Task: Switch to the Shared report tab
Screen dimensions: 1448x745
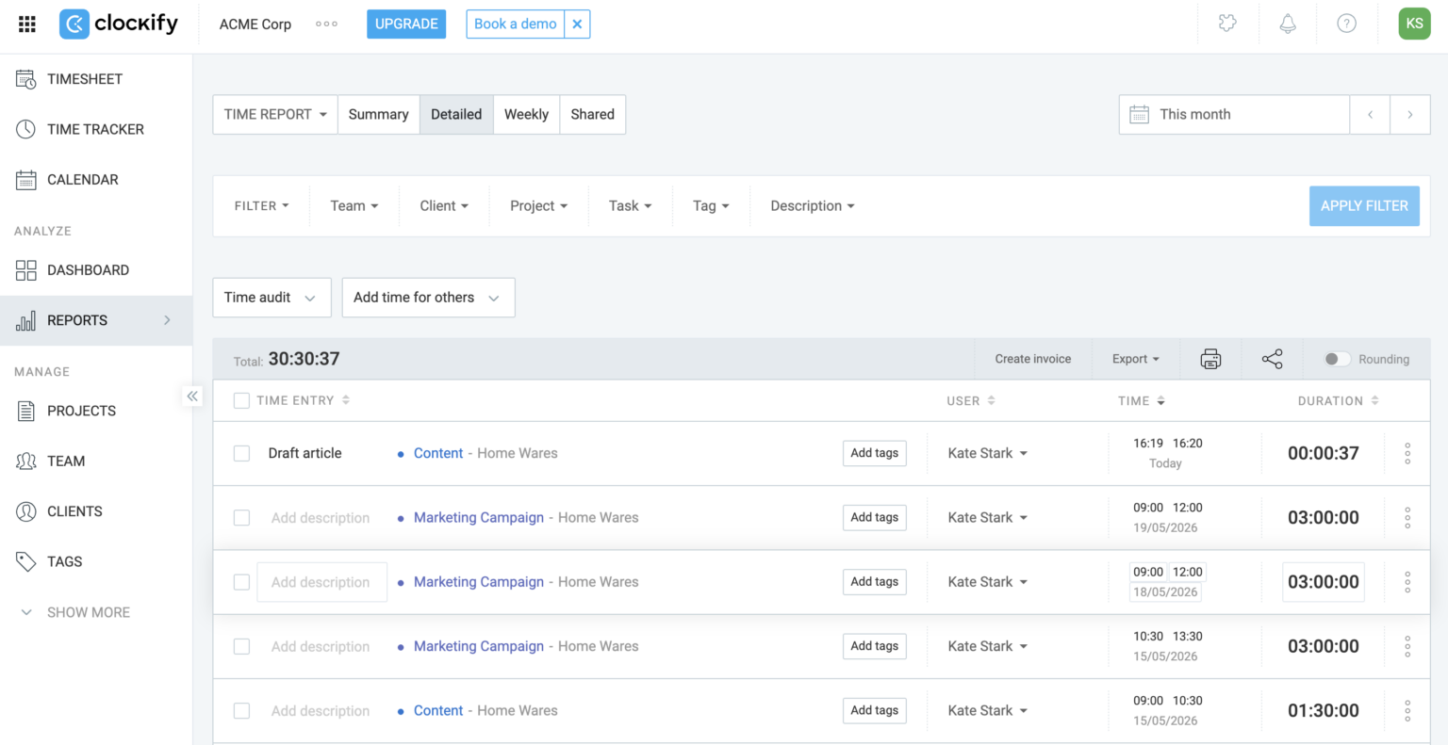Action: pyautogui.click(x=592, y=115)
